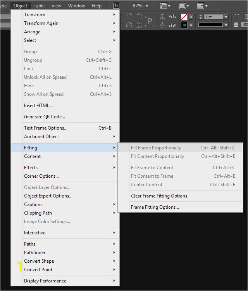Open the 87% zoom level dropdown

(140, 6)
